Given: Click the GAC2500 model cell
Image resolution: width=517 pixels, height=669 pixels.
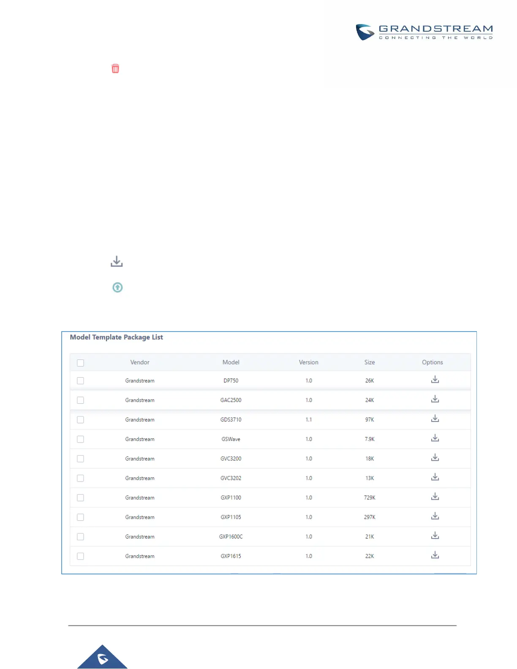Looking at the screenshot, I should pos(231,400).
